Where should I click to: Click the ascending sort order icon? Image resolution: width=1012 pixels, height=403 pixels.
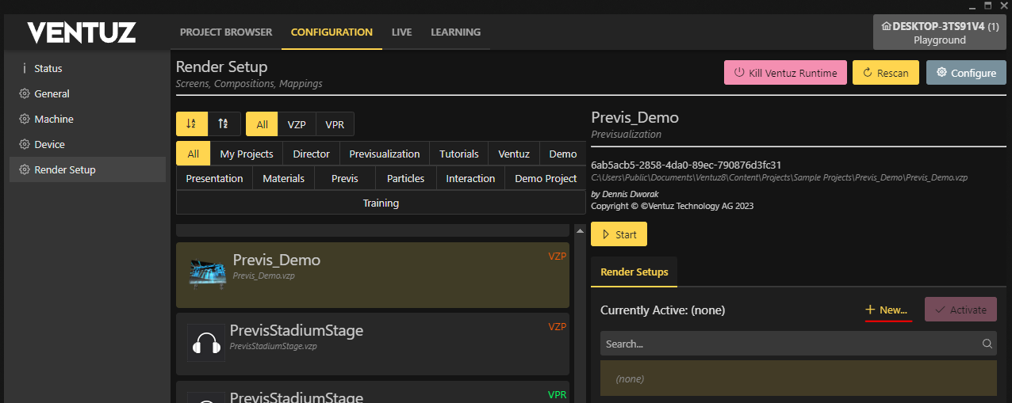click(x=191, y=124)
